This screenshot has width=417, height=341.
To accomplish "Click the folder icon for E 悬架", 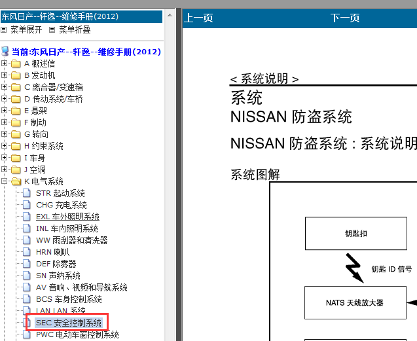I will tap(16, 111).
